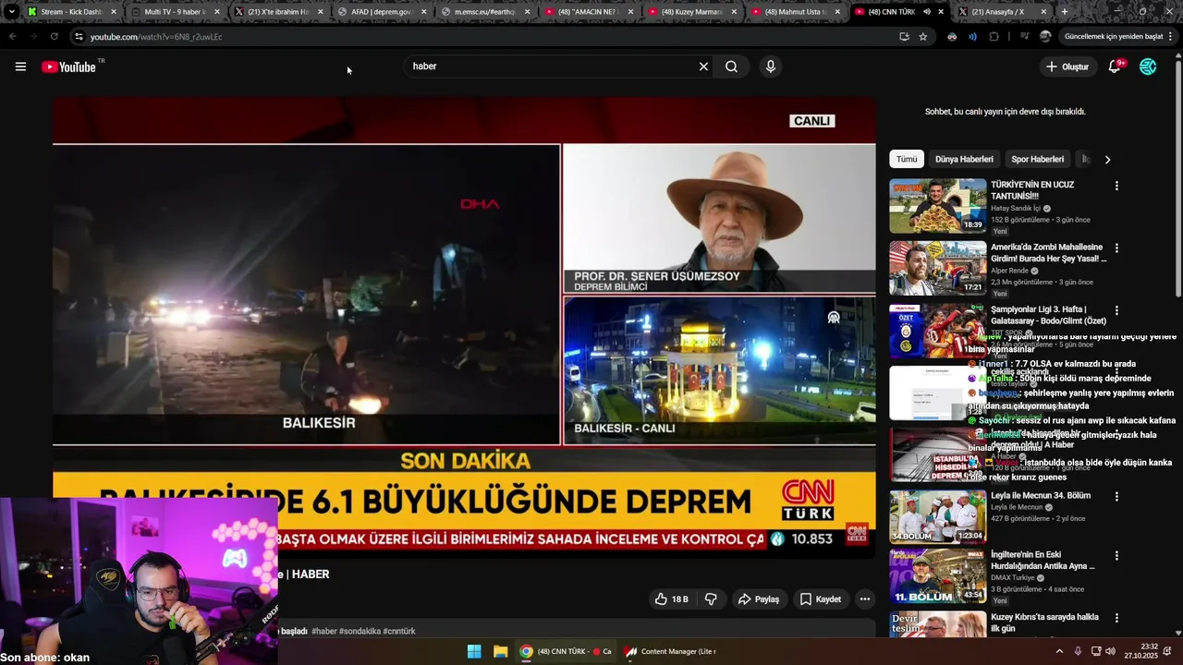The image size is (1183, 665).
Task: Open Content Manager from the taskbar
Action: tap(670, 651)
